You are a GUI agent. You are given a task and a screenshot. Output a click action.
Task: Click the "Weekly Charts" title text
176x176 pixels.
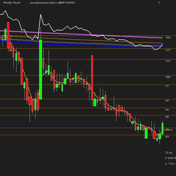click(x=12, y=2)
